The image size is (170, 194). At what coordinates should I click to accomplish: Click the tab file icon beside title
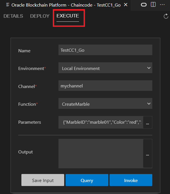[x=8, y=5]
